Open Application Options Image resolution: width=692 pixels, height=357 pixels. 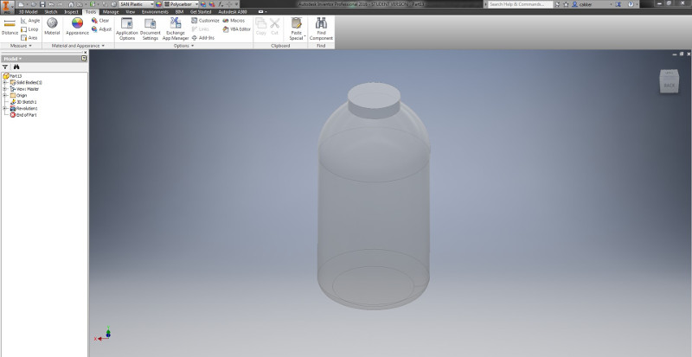coord(127,29)
